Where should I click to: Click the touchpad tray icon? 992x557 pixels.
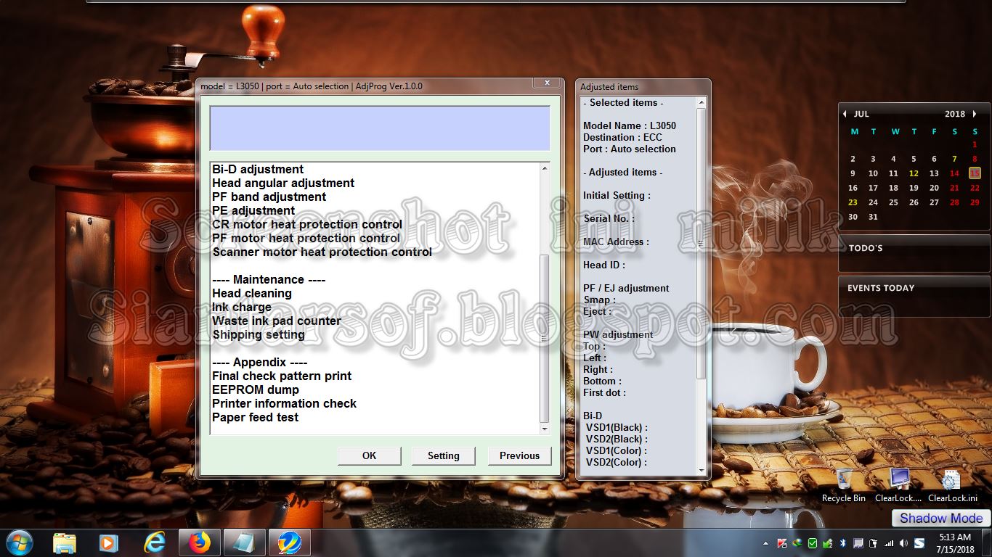click(x=858, y=543)
